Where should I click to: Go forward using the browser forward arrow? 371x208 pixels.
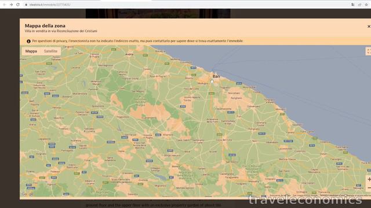pos(11,5)
